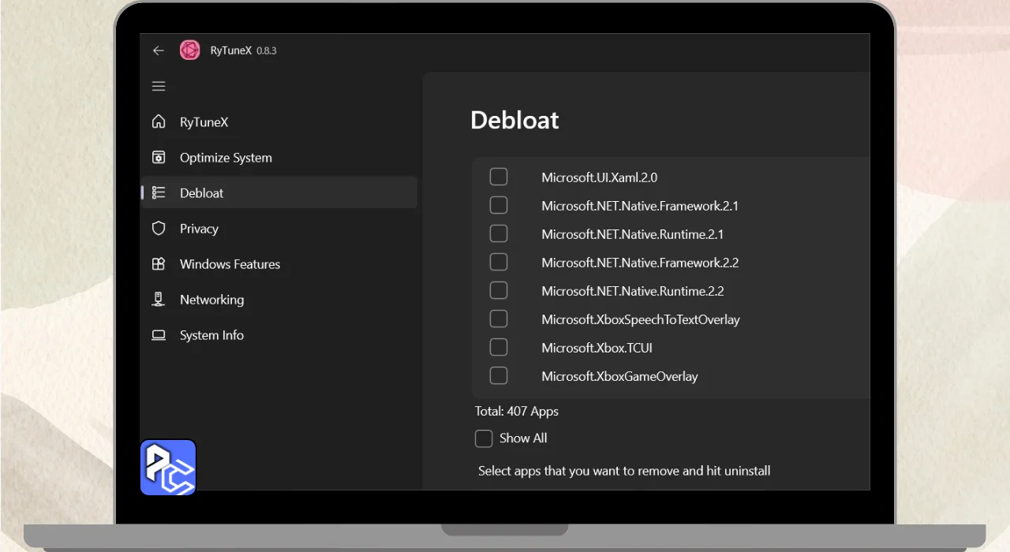Select Microsoft.NET.Native.Framework.2.1 checkbox
1010x552 pixels.
tap(499, 205)
